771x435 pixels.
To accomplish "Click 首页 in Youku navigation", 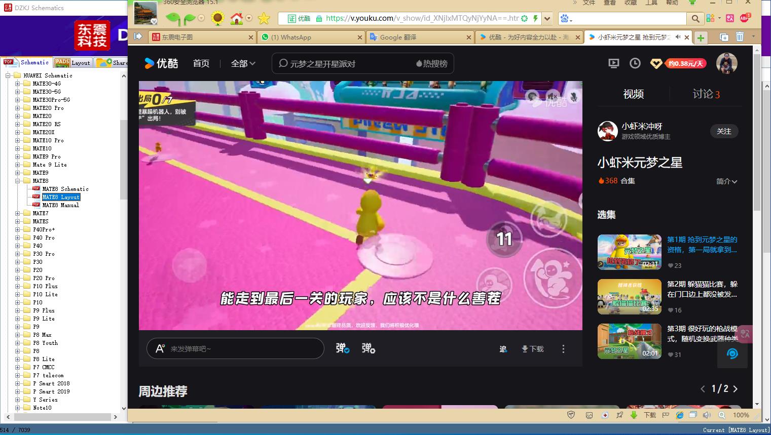I will (x=201, y=63).
